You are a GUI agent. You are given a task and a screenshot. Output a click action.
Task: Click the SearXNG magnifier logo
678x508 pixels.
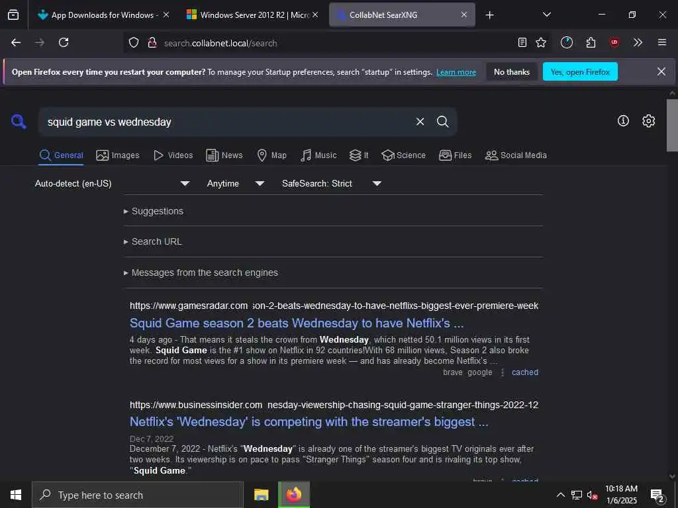click(x=19, y=122)
